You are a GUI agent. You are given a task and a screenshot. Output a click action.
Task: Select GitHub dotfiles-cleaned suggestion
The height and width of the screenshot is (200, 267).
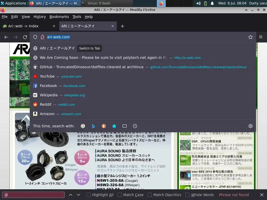click(x=143, y=67)
